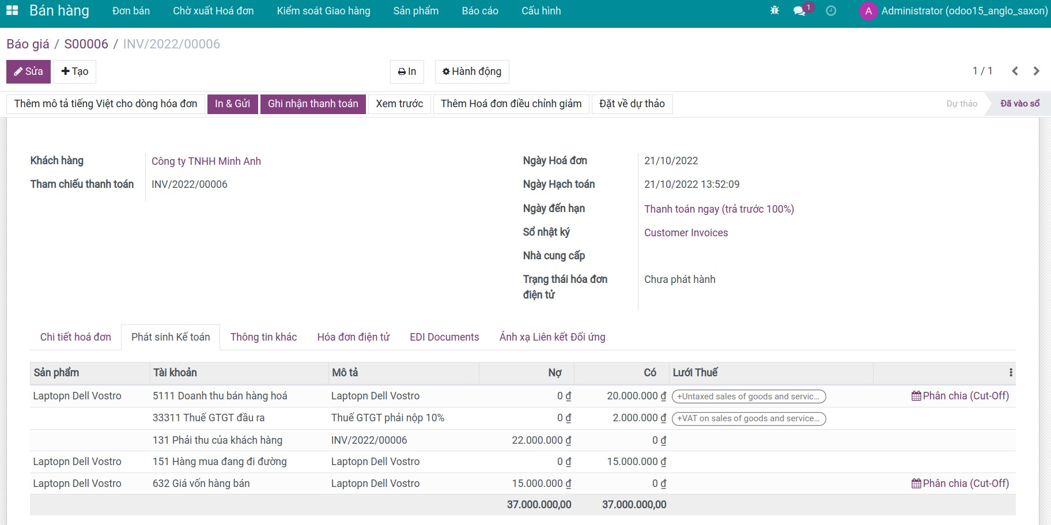Go to next record arrow
The width and height of the screenshot is (1051, 525).
pos(1036,71)
